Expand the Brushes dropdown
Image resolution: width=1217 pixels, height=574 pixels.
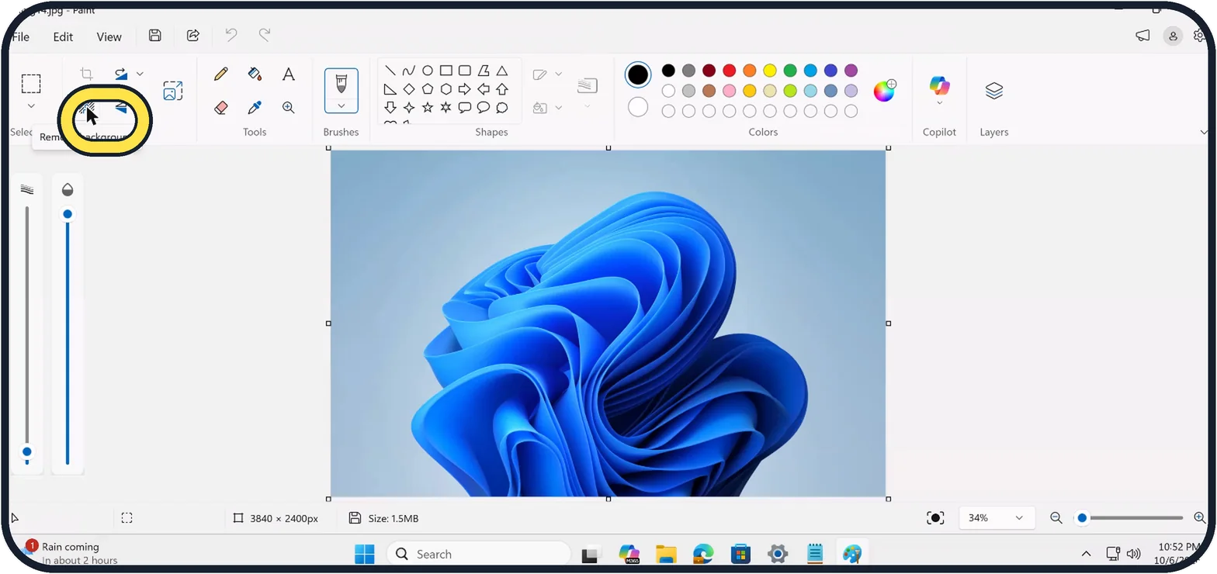pyautogui.click(x=342, y=105)
